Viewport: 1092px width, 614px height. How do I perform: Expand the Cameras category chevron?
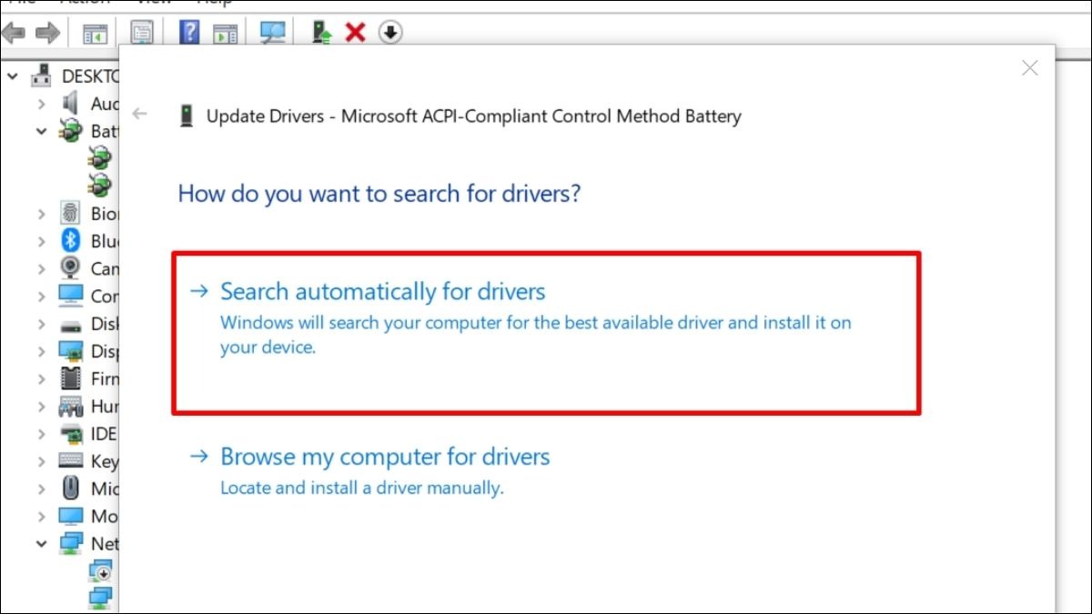click(x=42, y=268)
